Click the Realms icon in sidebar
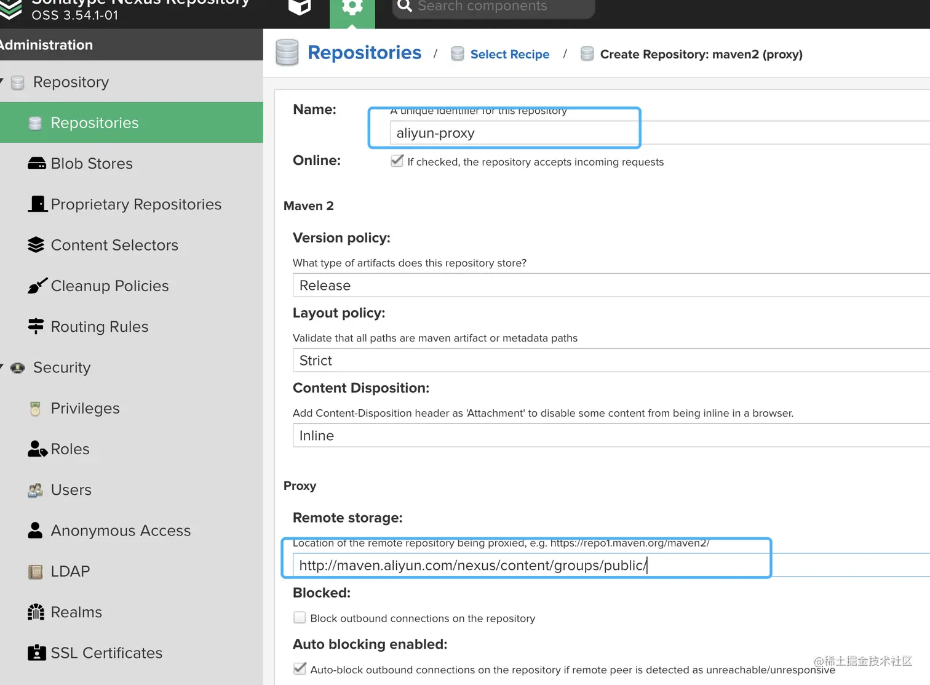 pyautogui.click(x=36, y=612)
